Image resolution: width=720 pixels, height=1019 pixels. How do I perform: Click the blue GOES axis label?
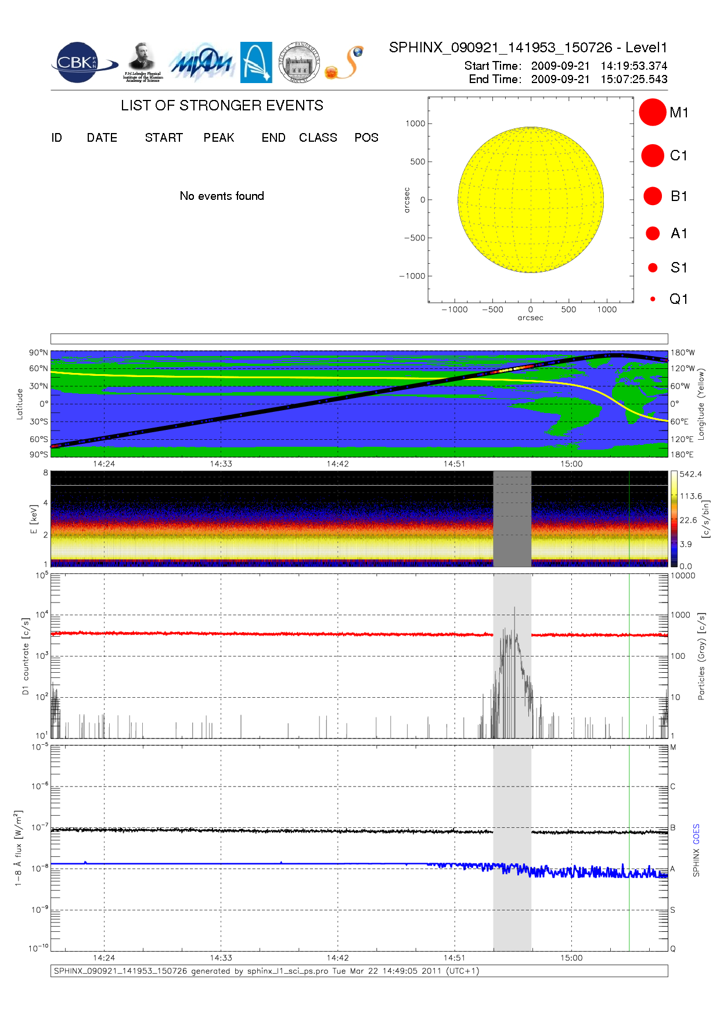pyautogui.click(x=696, y=834)
